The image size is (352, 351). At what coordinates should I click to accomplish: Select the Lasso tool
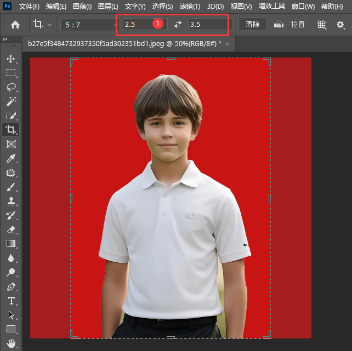[10, 87]
